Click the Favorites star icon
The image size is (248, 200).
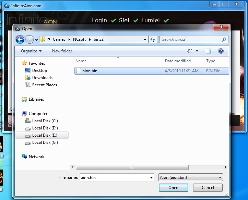pos(24,63)
